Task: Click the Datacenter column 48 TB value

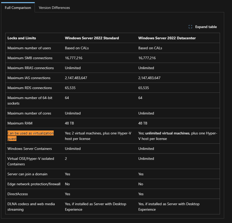Action: tap(143, 123)
